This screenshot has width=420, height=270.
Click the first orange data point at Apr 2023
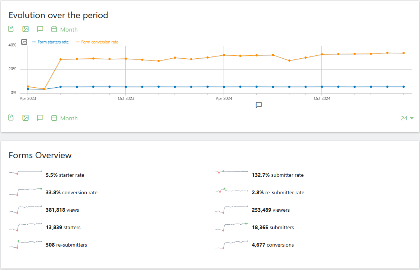pyautogui.click(x=28, y=87)
